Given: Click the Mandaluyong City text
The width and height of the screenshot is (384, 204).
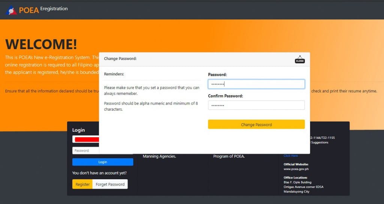Looking at the screenshot, I should tap(296, 192).
